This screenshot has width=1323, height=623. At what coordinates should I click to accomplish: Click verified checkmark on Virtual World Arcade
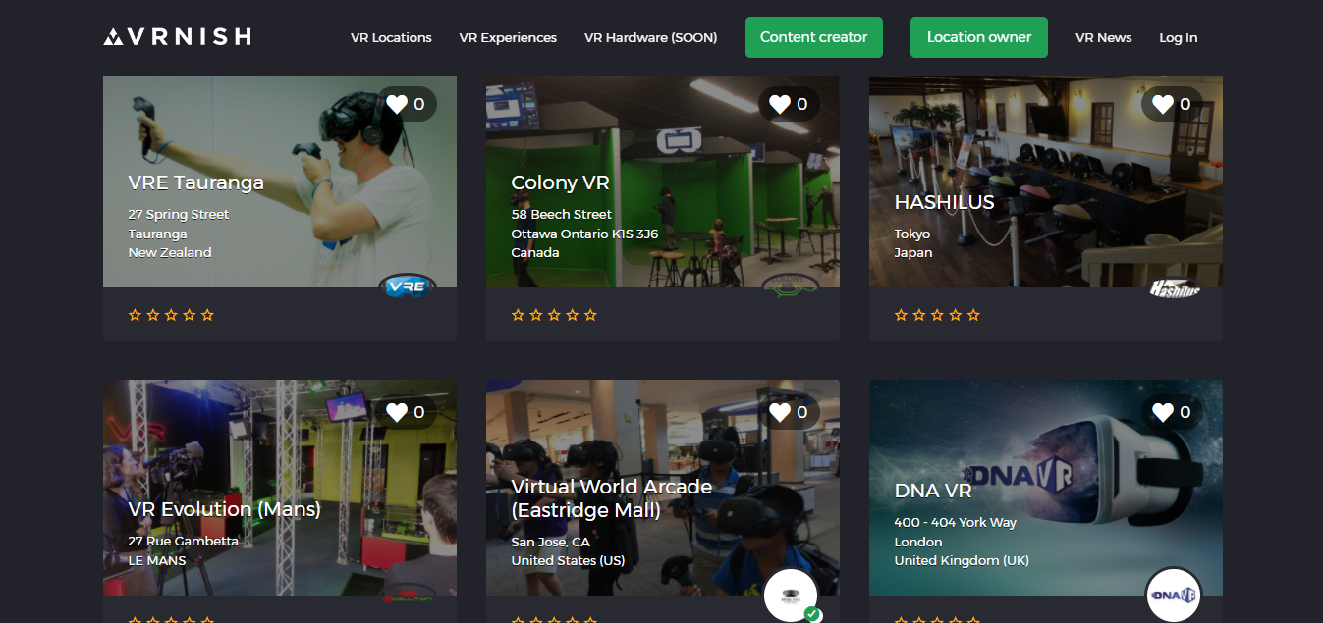(x=812, y=615)
